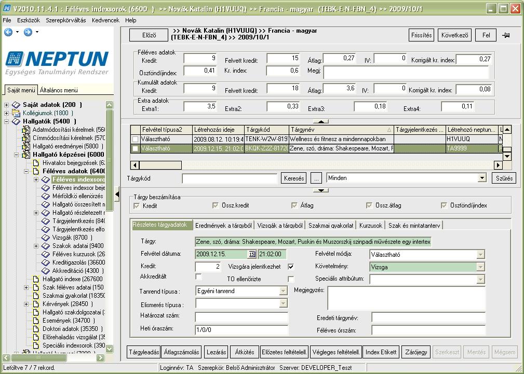The width and height of the screenshot is (524, 374).
Task: Click the blue back navigation arrow
Action: tap(8, 32)
